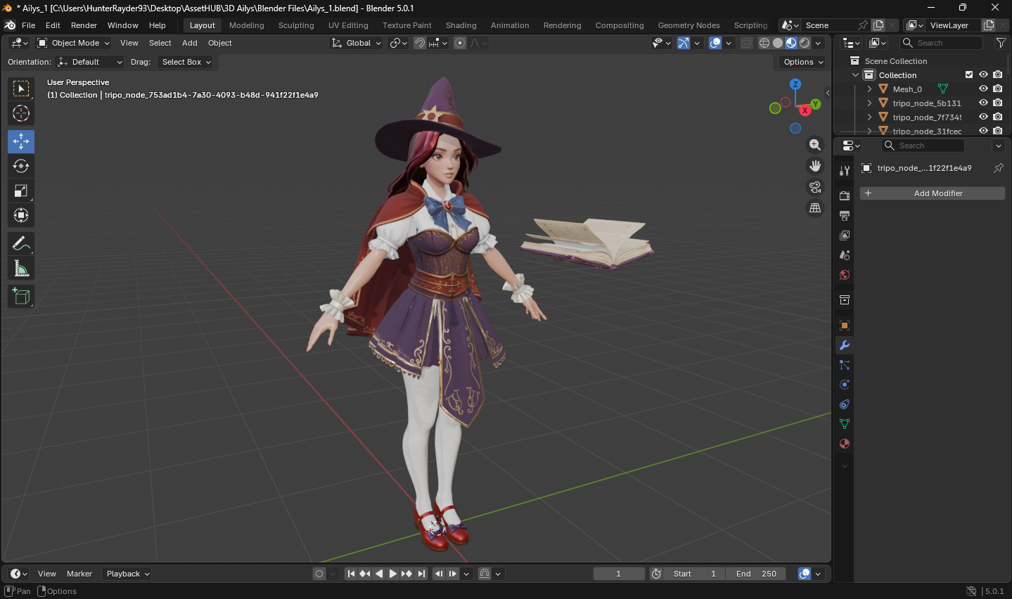The width and height of the screenshot is (1012, 599).
Task: Uncheck the Collection exclude checkbox
Action: point(969,75)
